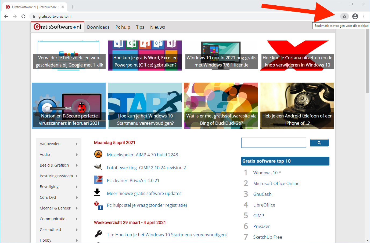Click the bookmark star icon
This screenshot has width=370, height=243.
click(344, 16)
